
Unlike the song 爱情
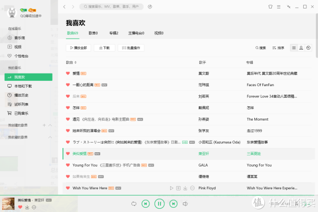(68, 73)
